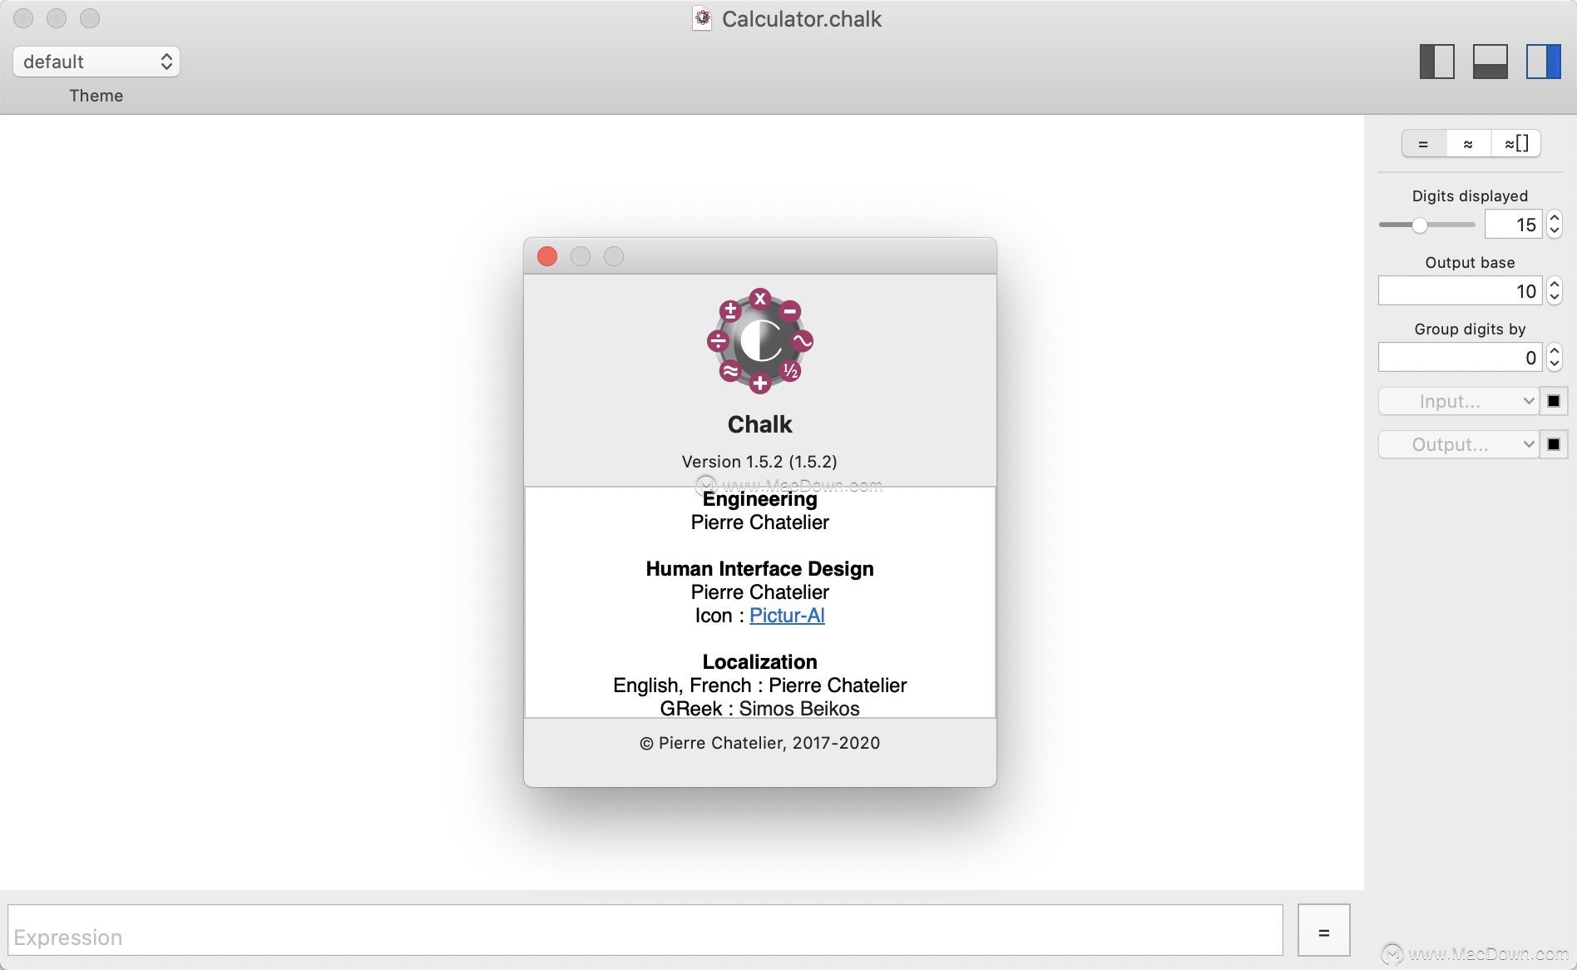Click the 'GReek : Simos Beikos' credit line

pyautogui.click(x=760, y=708)
